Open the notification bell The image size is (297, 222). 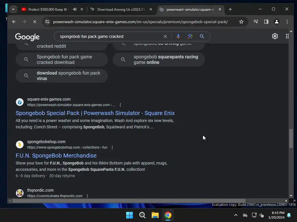[289, 215]
